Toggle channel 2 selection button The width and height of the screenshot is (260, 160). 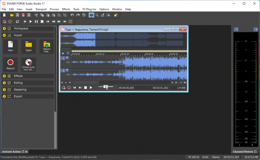tap(63, 71)
